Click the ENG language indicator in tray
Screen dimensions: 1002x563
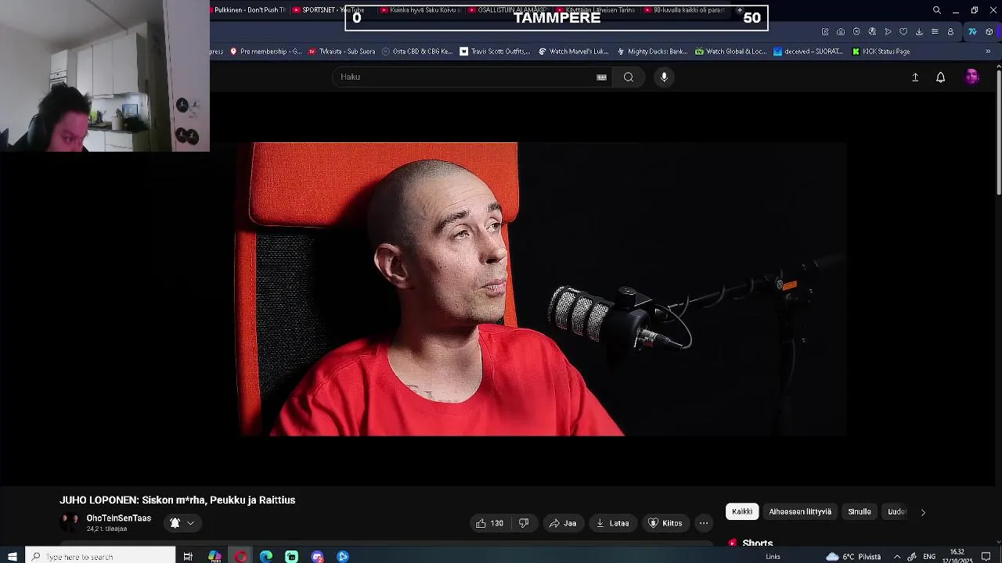tap(929, 557)
